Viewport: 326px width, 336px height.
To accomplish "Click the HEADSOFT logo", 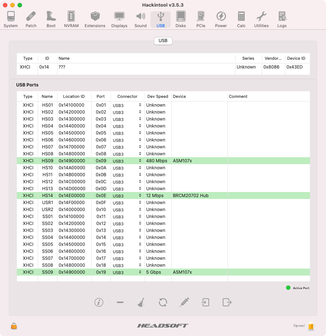I will pos(163,326).
